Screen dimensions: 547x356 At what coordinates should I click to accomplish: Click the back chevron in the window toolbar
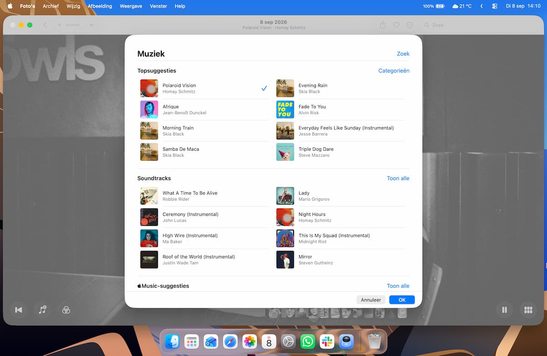[45, 25]
